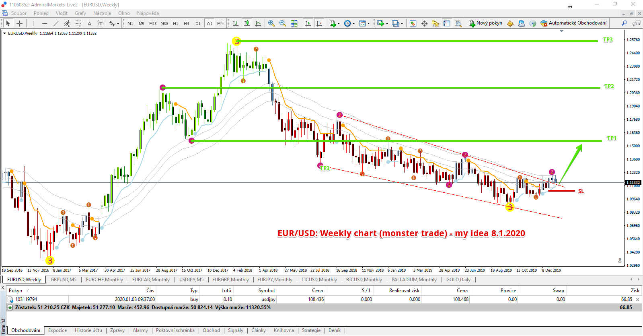Open the periodicity clock dropdown
Viewport: 643px width, 336px height.
coord(349,23)
